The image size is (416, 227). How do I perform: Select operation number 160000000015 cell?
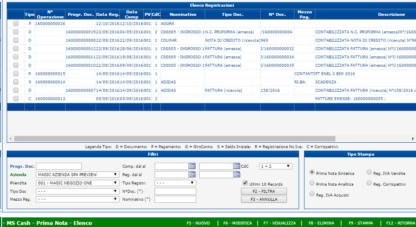(x=50, y=74)
